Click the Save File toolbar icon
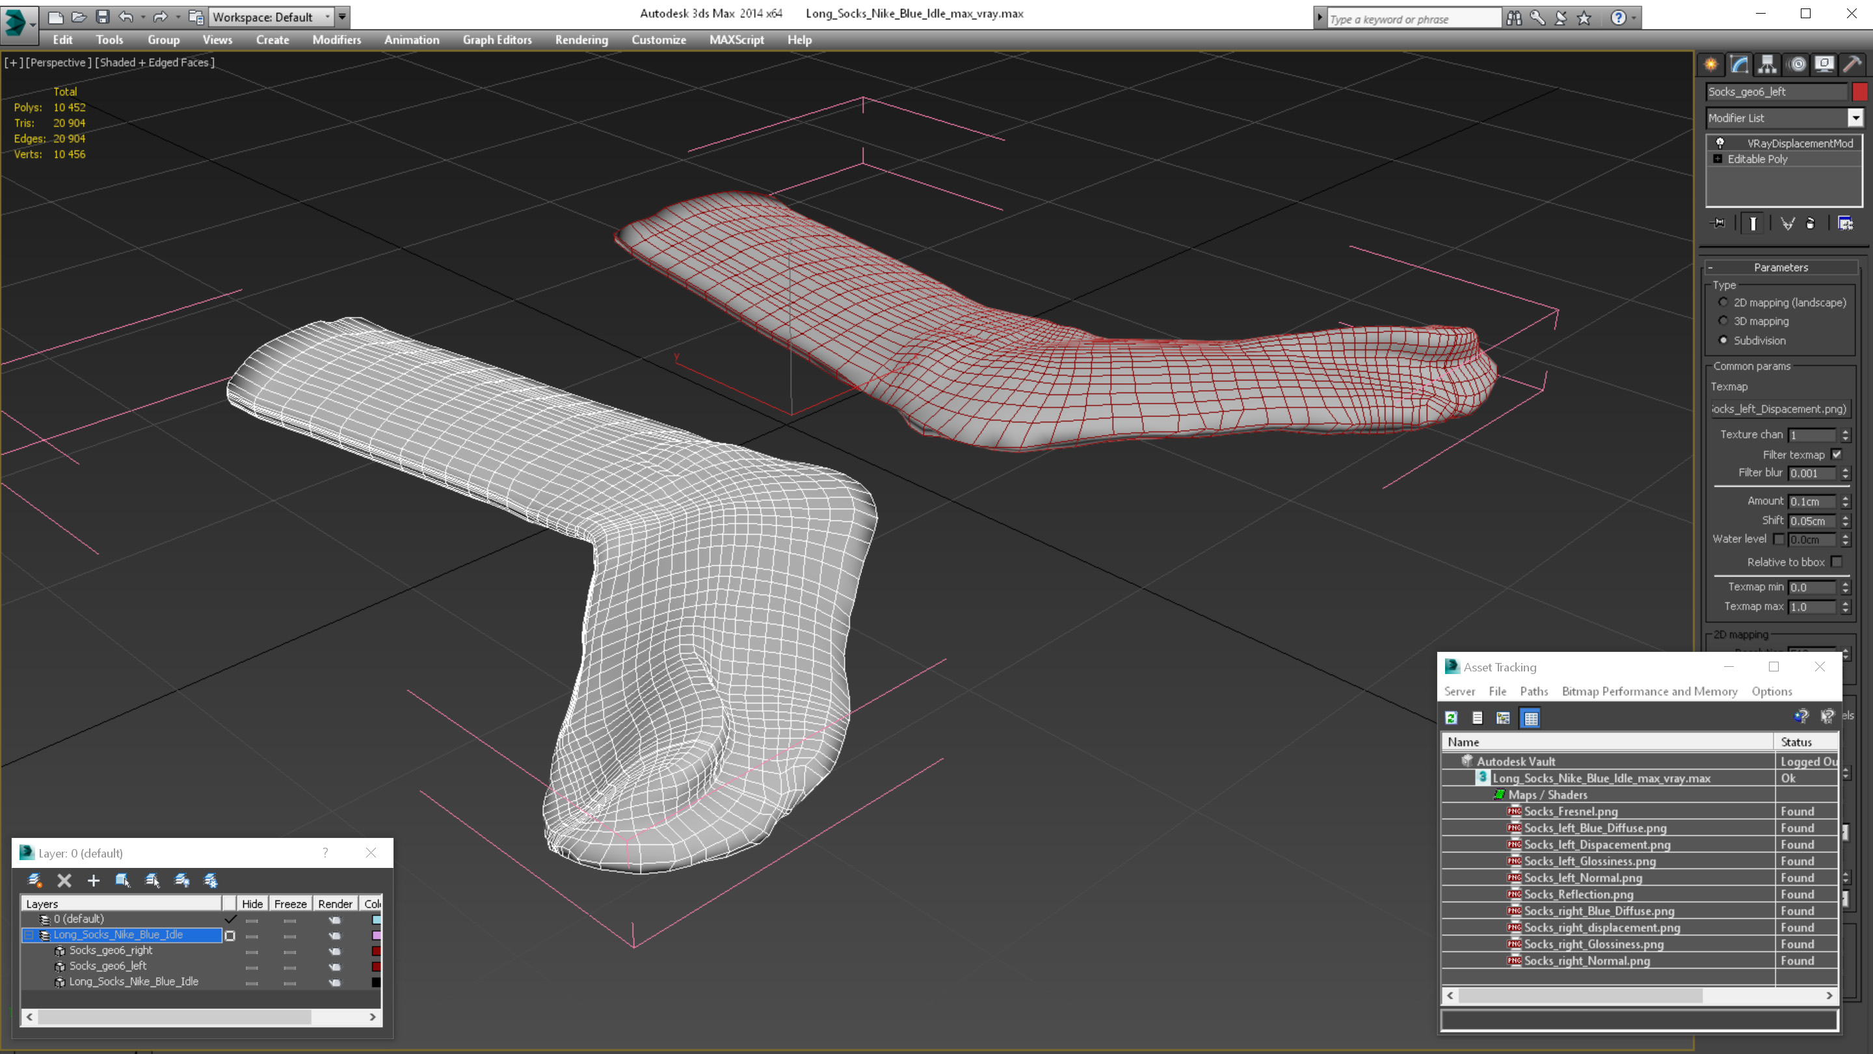Image resolution: width=1873 pixels, height=1054 pixels. click(103, 17)
